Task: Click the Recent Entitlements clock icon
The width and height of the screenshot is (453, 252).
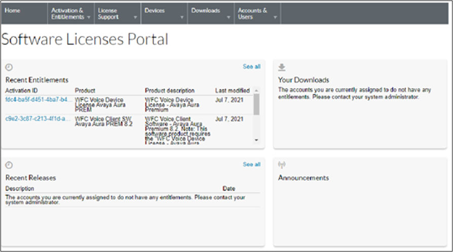Action: tap(9, 67)
